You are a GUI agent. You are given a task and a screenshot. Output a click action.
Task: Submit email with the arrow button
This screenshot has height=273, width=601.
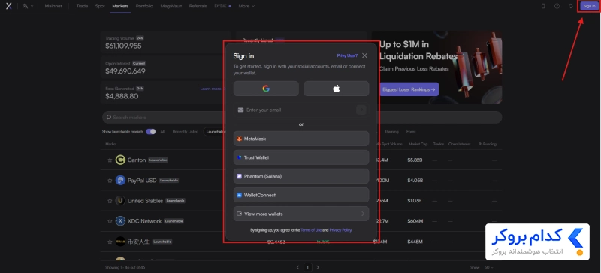point(361,110)
